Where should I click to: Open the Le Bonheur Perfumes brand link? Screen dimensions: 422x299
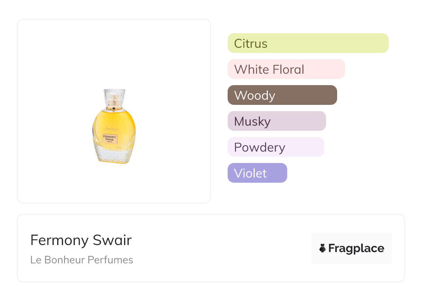pyautogui.click(x=82, y=260)
